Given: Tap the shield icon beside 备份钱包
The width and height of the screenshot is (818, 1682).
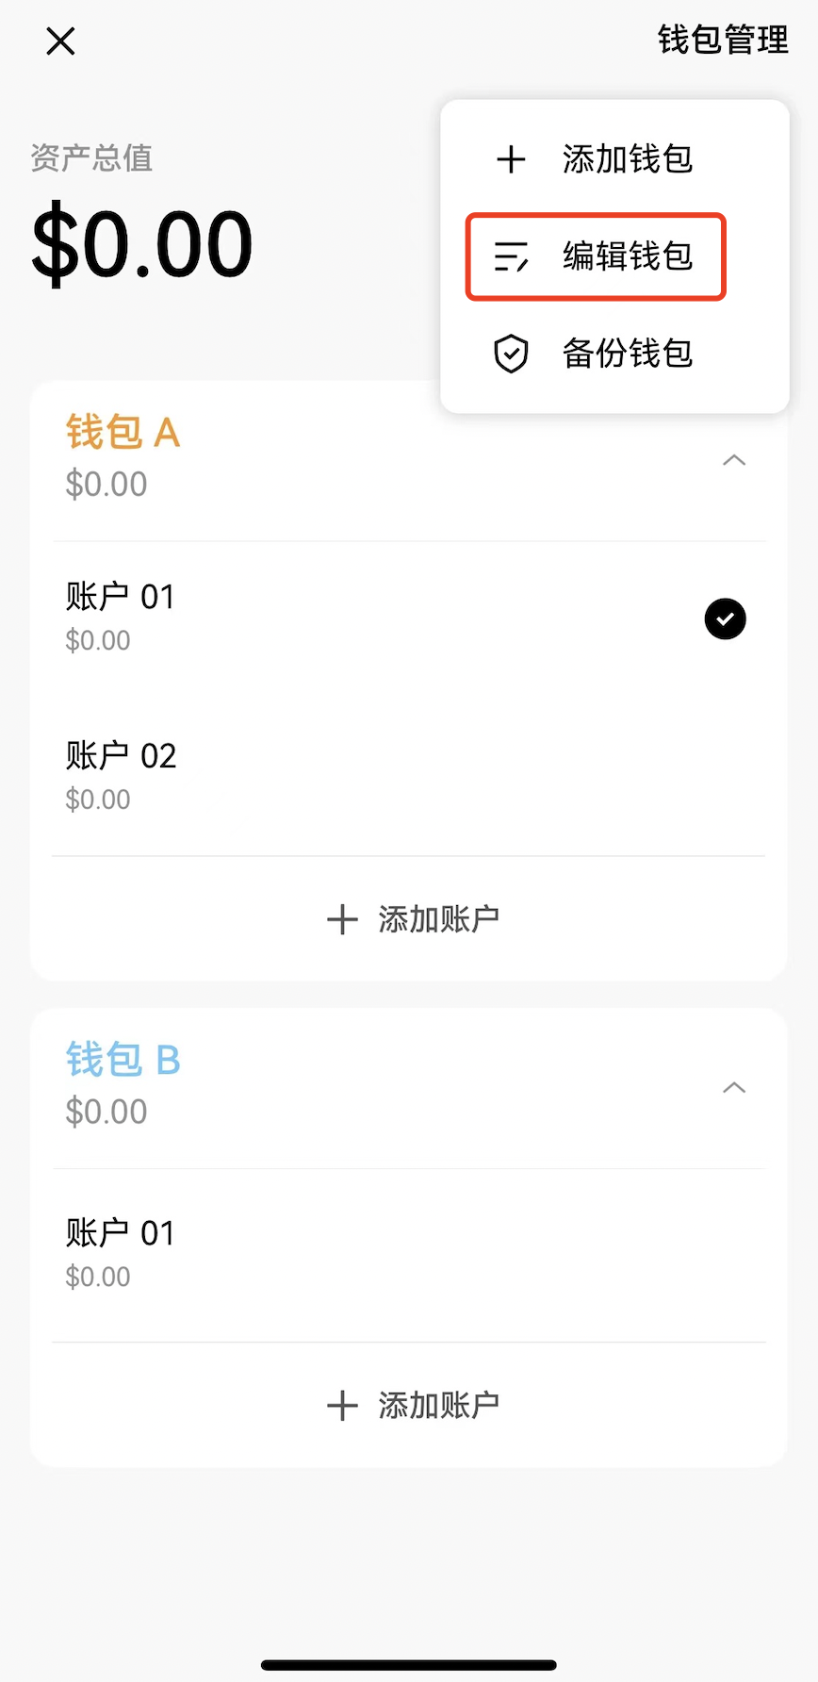Looking at the screenshot, I should tap(511, 354).
